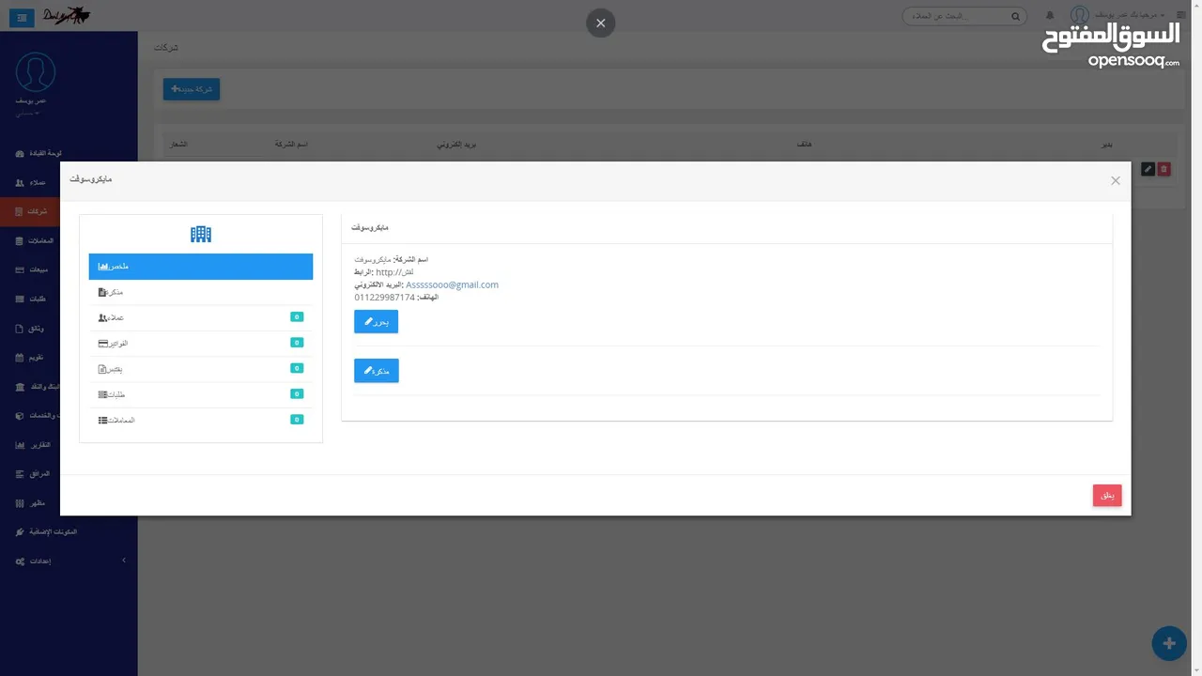
Task: Open والخدمات products and services sidebar icon
Action: coord(21,416)
